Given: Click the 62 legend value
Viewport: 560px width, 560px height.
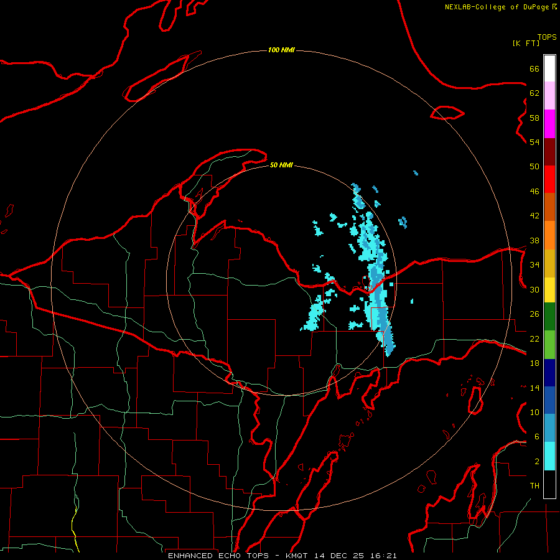Looking at the screenshot, I should pos(534,93).
